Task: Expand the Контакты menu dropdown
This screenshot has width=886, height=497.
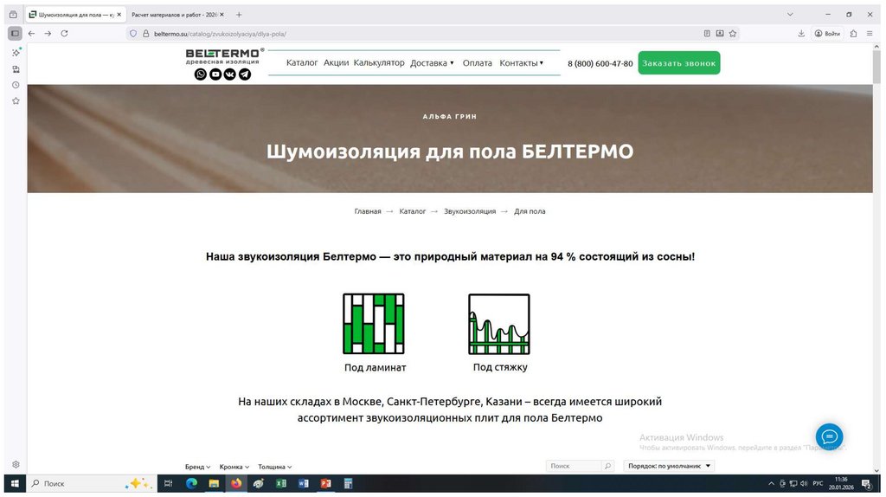Action: [522, 62]
